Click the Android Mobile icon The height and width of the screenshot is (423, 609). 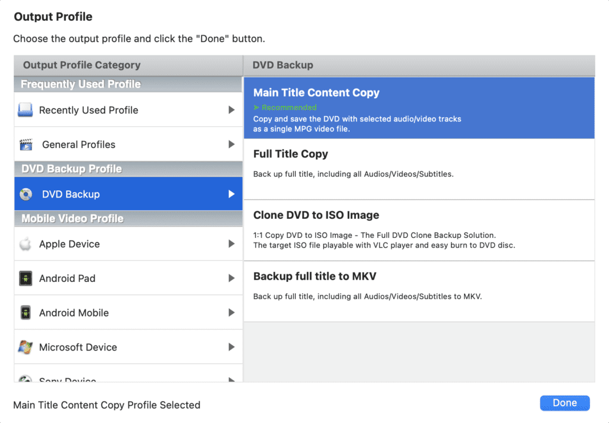click(26, 313)
